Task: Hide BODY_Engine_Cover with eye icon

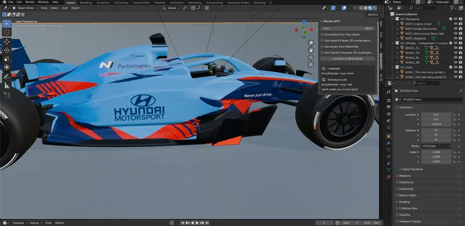Action: 456,24
